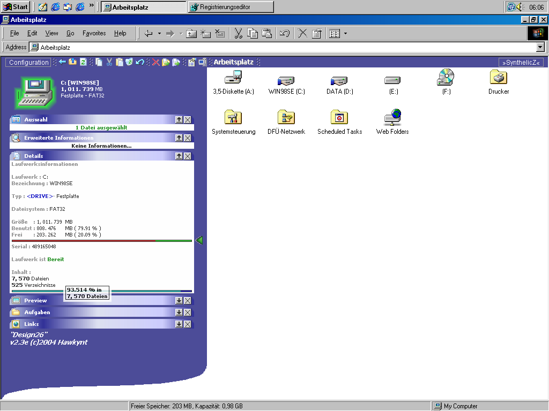The height and width of the screenshot is (411, 549).
Task: Expand the Aufgaben panel with its arrow button
Action: 179,313
